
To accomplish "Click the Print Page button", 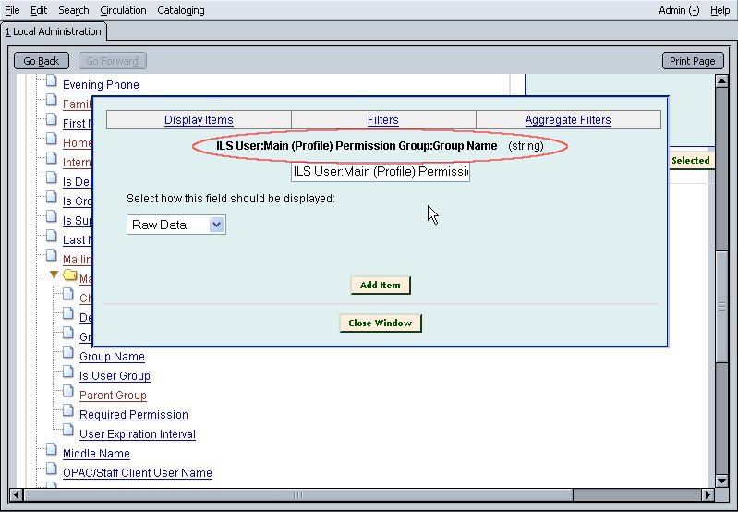I will click(692, 61).
